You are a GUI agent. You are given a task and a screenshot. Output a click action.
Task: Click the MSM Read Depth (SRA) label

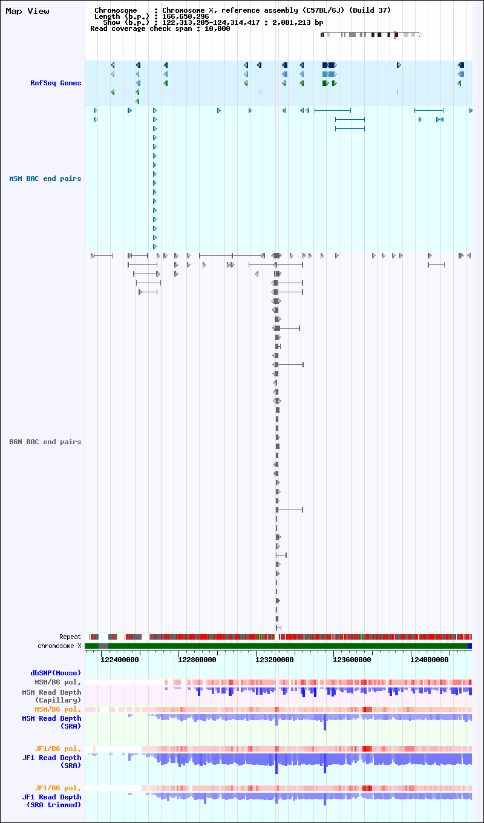51,722
